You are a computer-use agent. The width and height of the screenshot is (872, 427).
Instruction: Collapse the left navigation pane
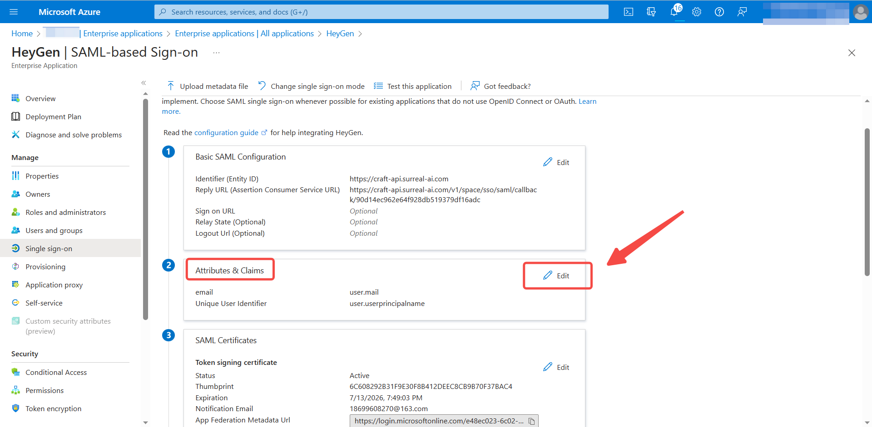[144, 83]
